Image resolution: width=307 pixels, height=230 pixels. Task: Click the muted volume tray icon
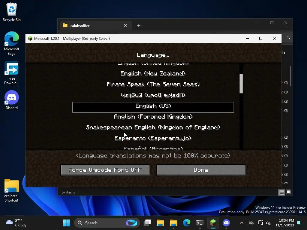(268, 223)
